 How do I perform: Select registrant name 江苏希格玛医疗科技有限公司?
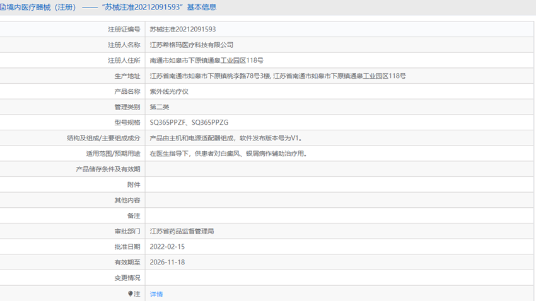[x=192, y=45]
